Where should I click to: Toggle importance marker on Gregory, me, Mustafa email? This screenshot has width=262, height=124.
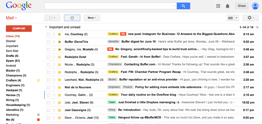click(x=59, y=49)
